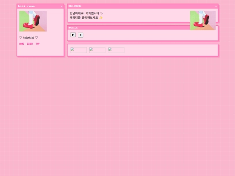The height and width of the screenshot is (176, 235).
Task: Pause the music track
Action: tap(81, 35)
